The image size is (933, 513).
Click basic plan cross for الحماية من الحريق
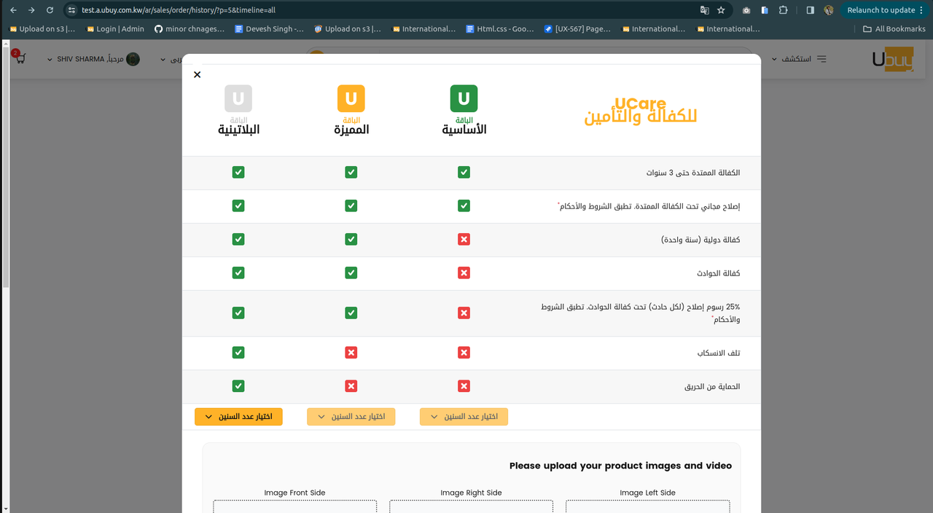point(464,386)
